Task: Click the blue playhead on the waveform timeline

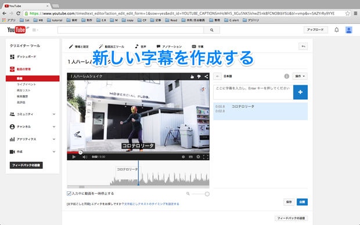Action: pos(138,173)
